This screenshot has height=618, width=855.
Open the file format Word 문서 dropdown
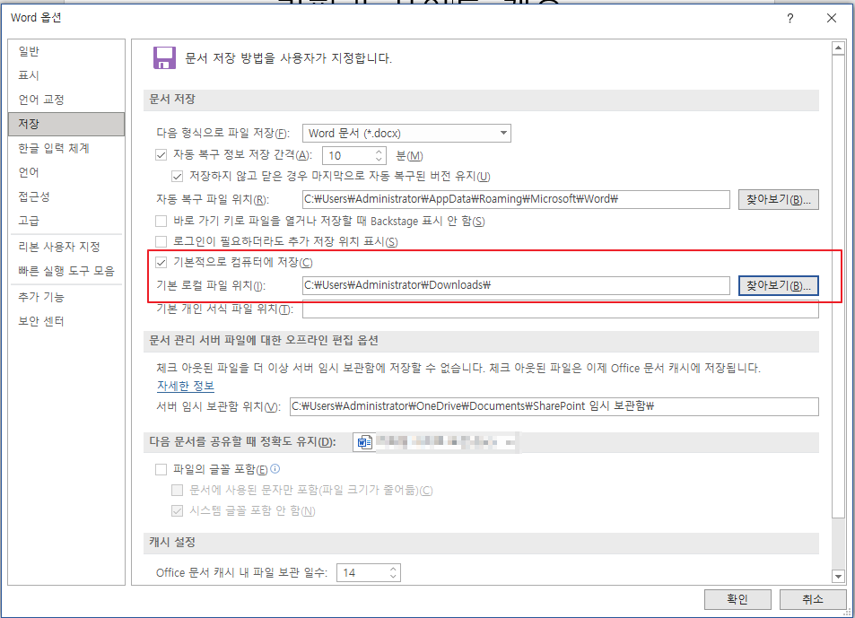tap(406, 133)
